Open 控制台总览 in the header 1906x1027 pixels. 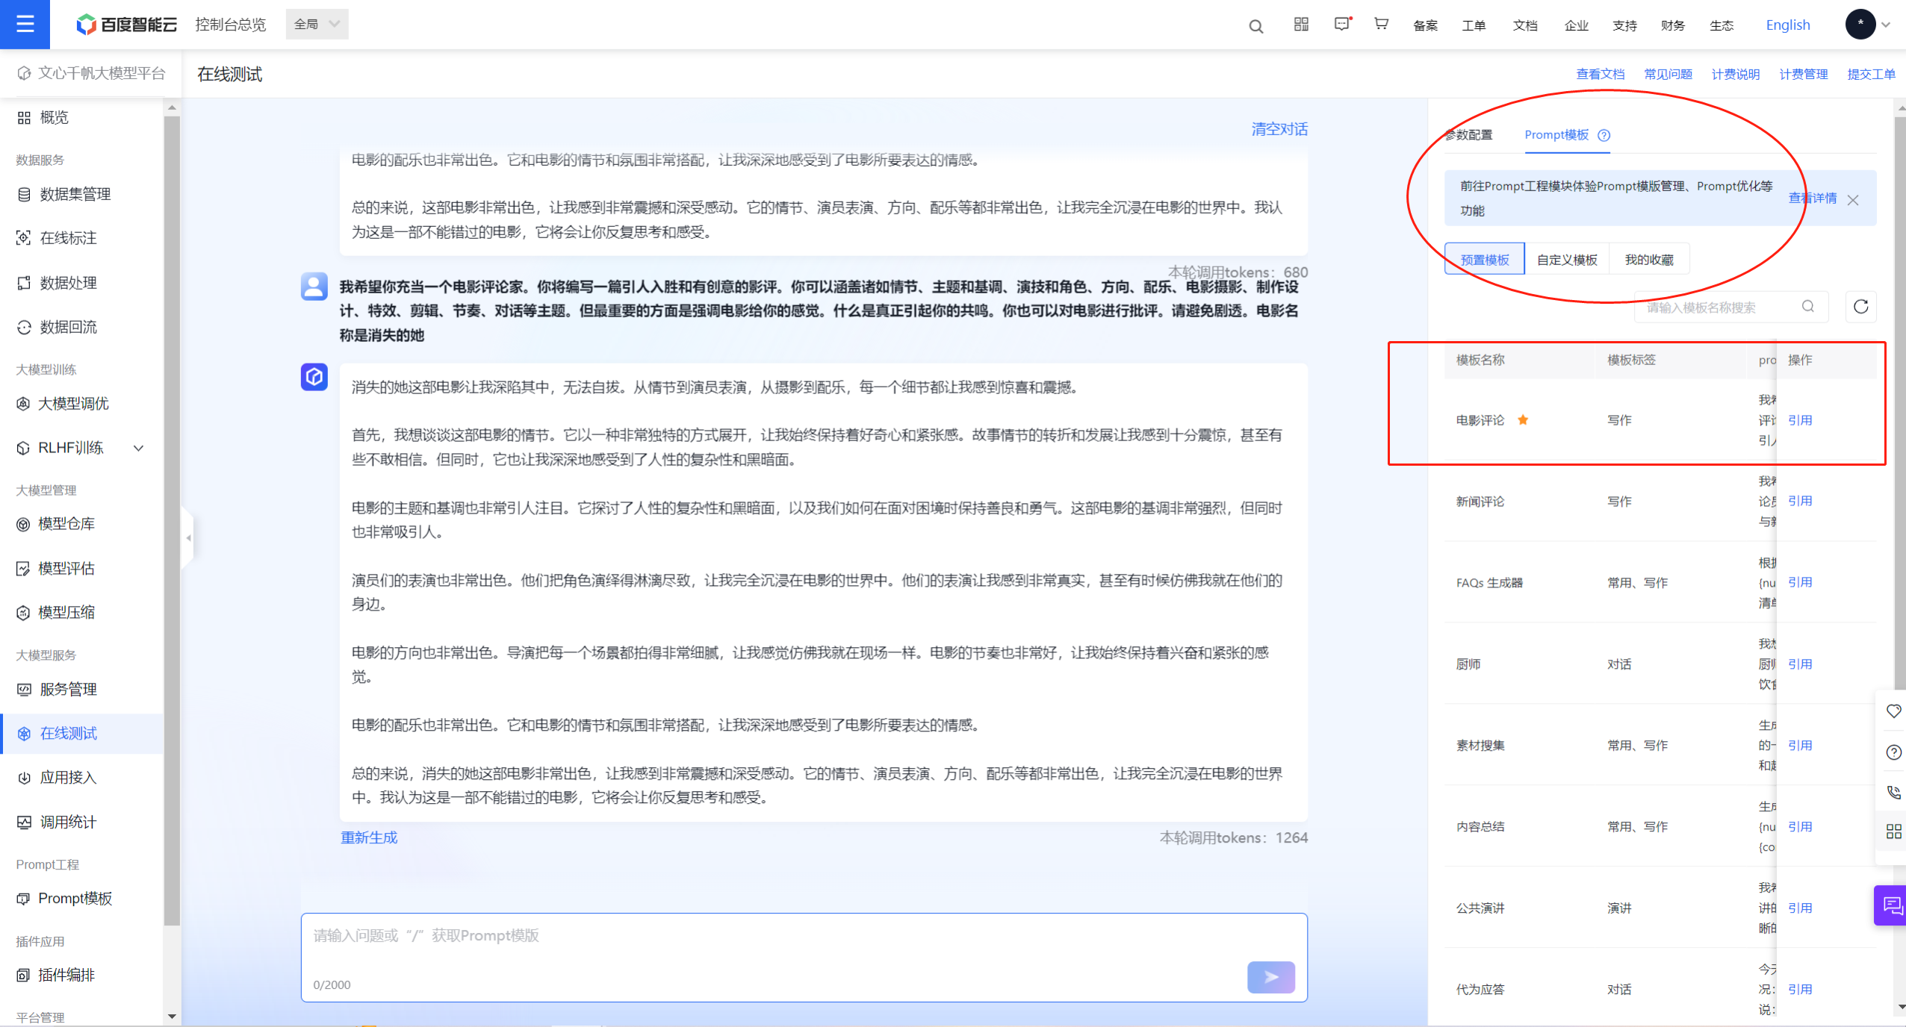tap(231, 25)
